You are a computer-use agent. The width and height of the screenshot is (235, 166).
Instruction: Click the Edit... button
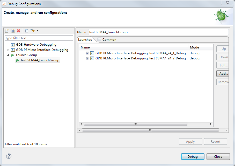pos(223,65)
